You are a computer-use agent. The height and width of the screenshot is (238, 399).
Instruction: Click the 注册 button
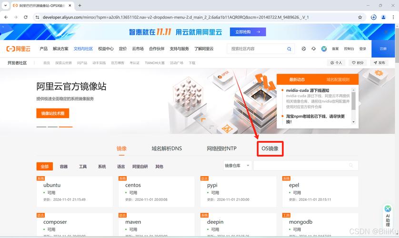coord(383,49)
